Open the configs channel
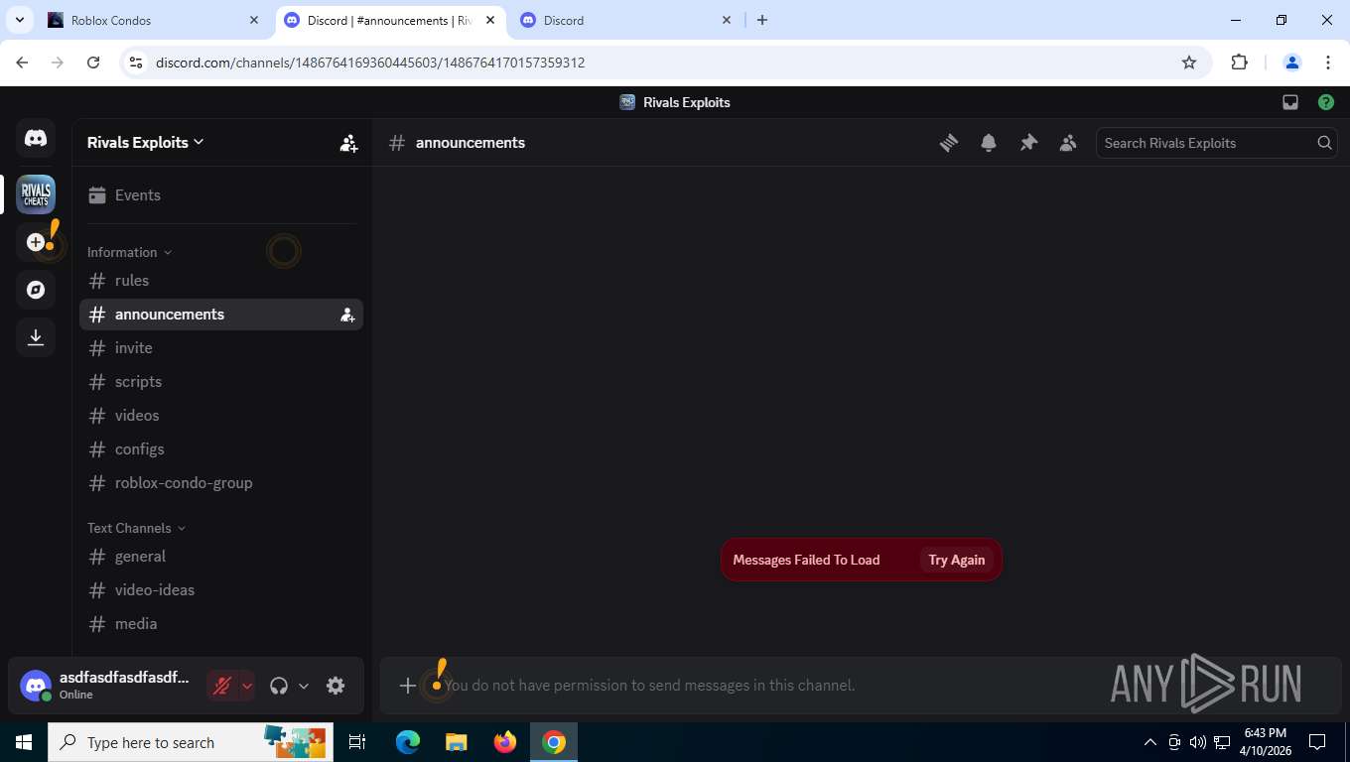Image resolution: width=1350 pixels, height=762 pixels. point(221,449)
